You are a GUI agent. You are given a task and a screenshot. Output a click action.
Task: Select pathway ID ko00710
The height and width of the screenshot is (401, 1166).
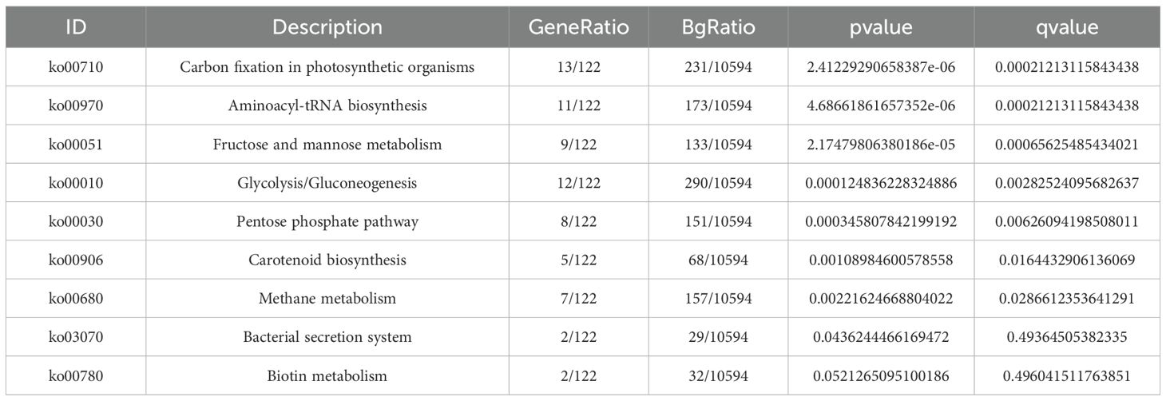click(x=76, y=67)
